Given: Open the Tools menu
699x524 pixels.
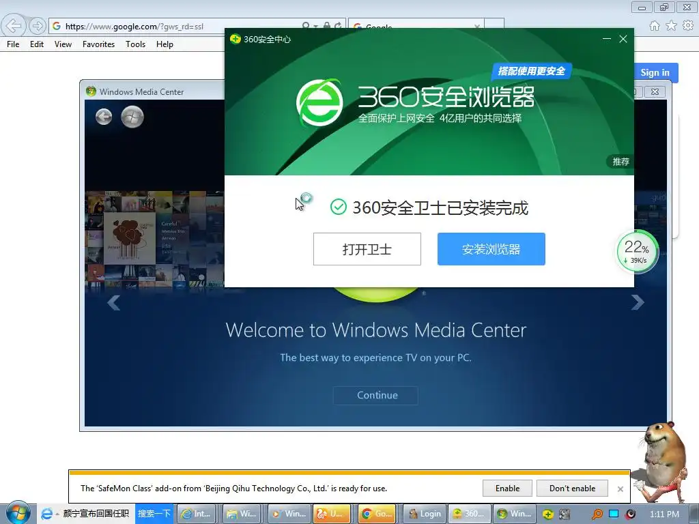Looking at the screenshot, I should pos(135,44).
